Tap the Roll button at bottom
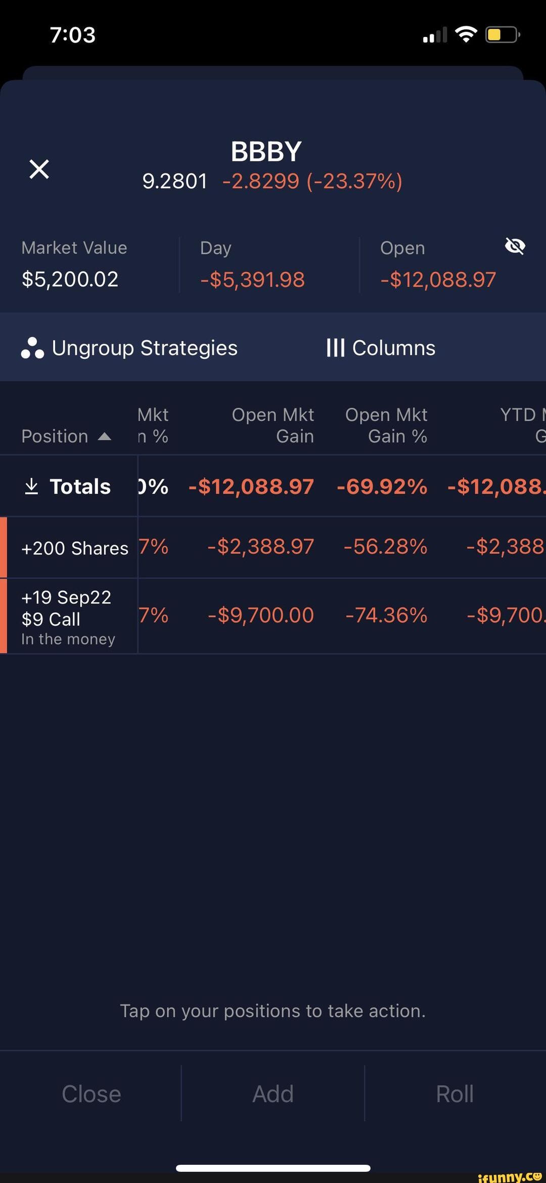 pos(455,1094)
